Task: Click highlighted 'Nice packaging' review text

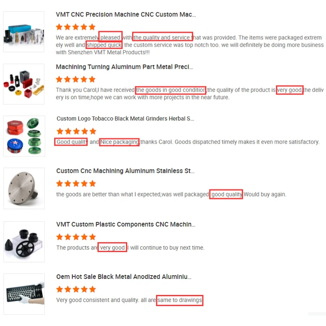Action: [120, 142]
